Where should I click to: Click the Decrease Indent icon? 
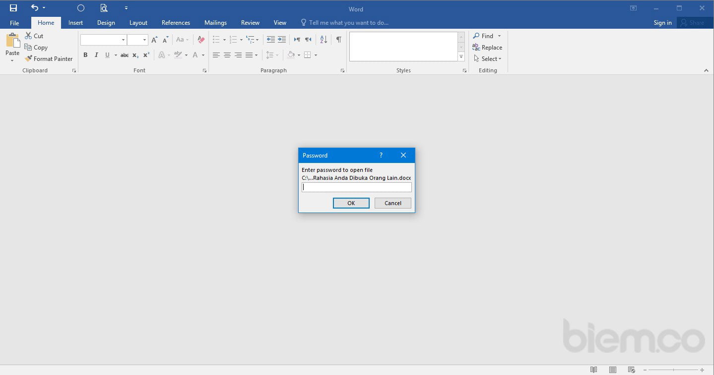click(270, 40)
